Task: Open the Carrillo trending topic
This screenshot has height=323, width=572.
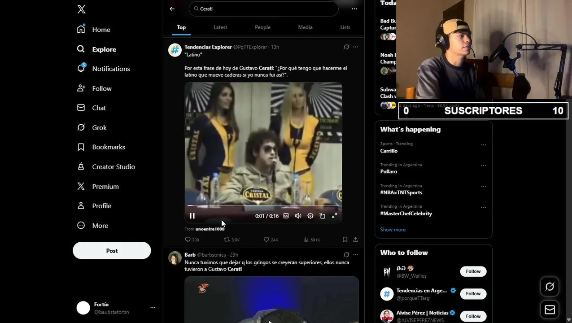Action: [x=389, y=151]
